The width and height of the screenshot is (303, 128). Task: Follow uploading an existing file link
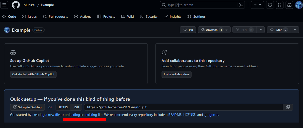tap(84, 115)
